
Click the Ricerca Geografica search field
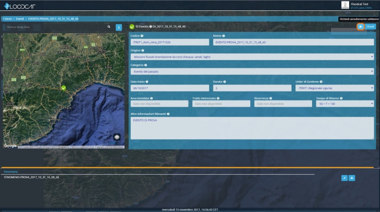55,27
